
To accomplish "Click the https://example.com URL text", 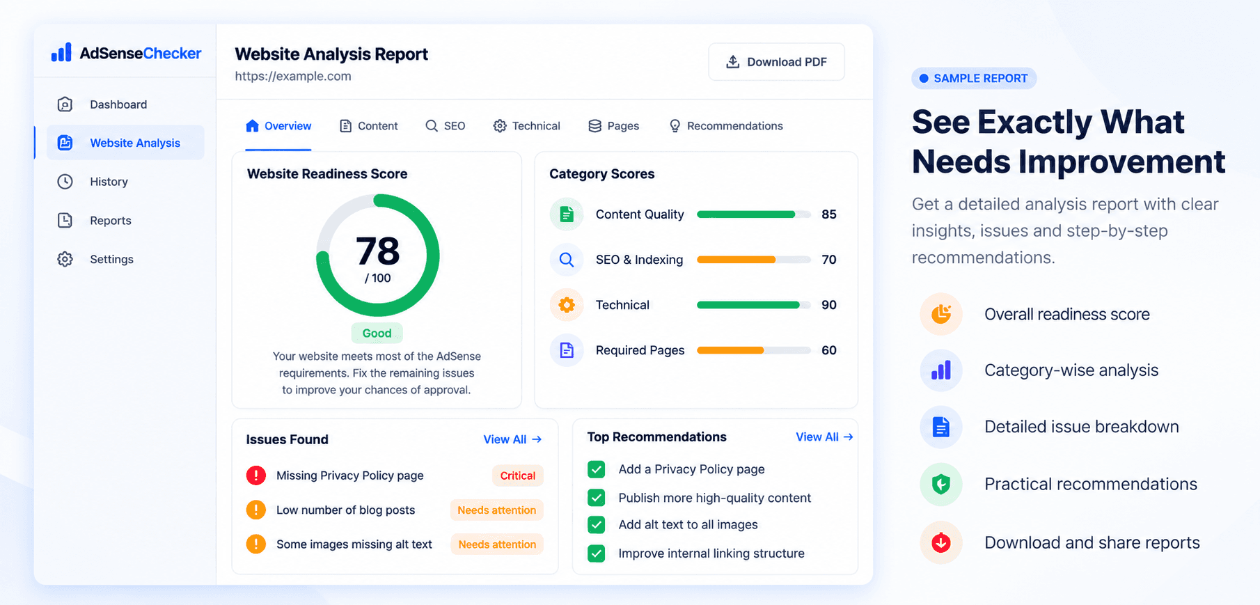I will [x=293, y=76].
